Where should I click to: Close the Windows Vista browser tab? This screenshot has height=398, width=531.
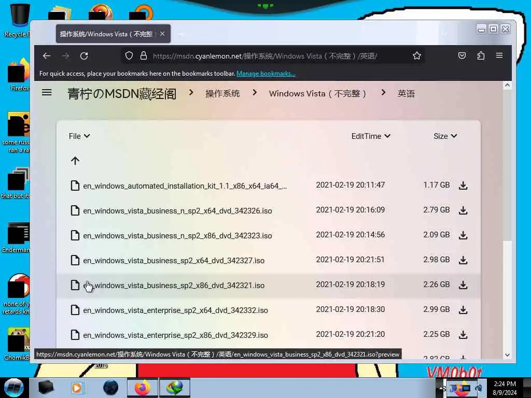click(162, 34)
